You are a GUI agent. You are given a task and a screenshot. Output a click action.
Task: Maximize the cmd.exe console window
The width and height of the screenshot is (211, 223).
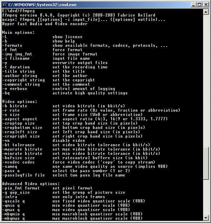click(x=200, y=5)
